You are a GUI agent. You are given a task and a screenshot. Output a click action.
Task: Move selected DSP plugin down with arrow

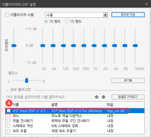point(104,97)
